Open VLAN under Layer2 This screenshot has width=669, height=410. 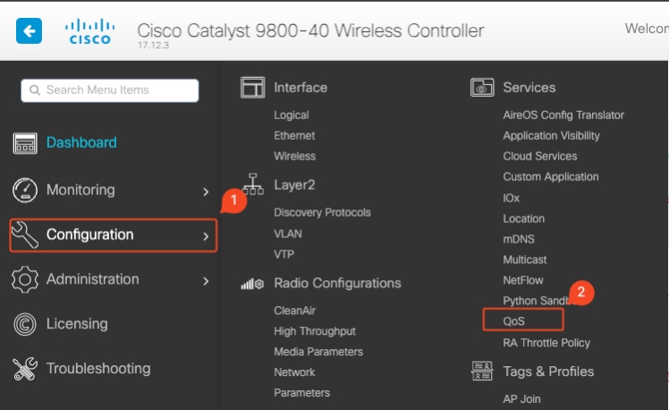point(288,234)
